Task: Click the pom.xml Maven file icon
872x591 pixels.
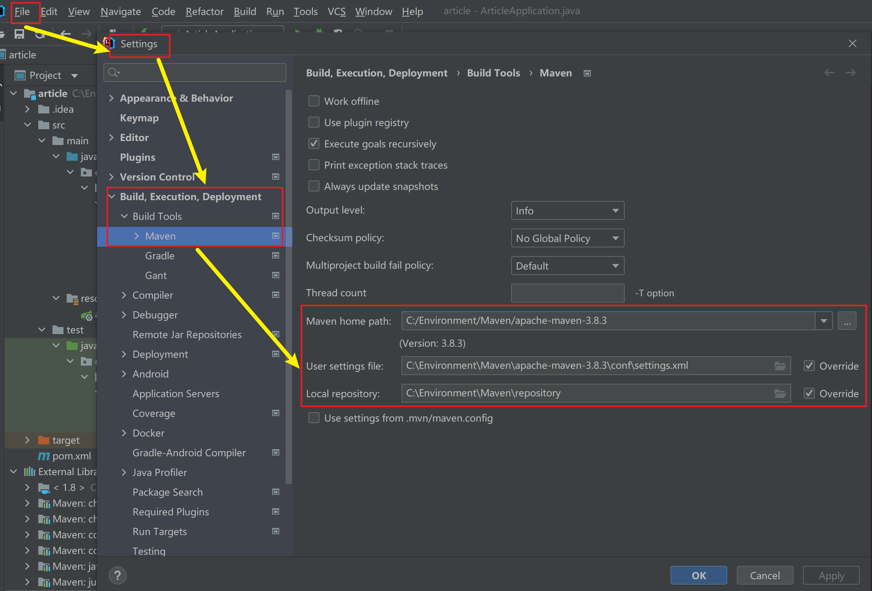Action: point(43,456)
